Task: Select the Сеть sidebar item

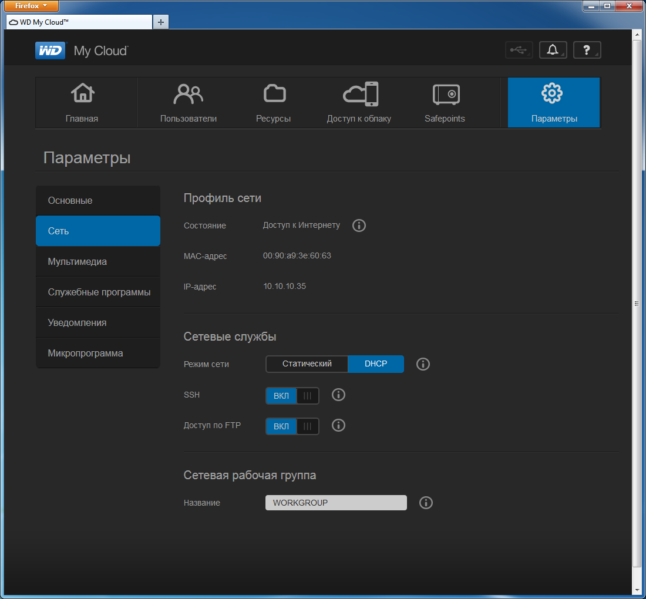Action: coord(98,231)
